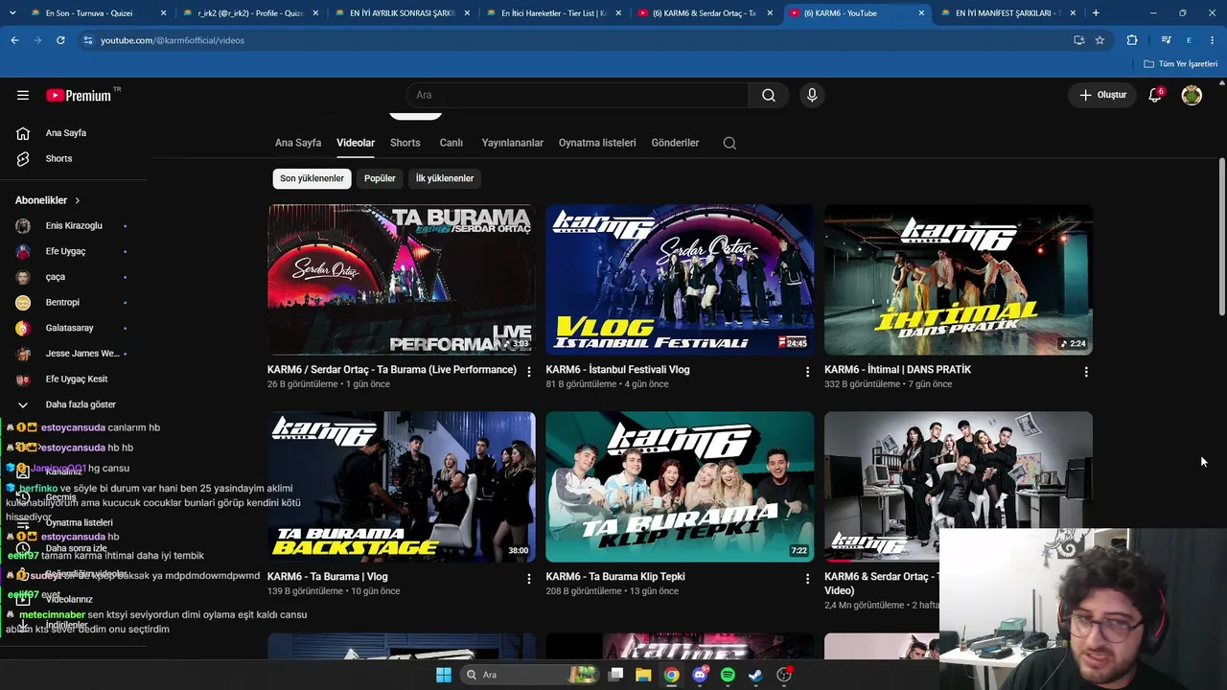Open options for Ta Burama Live Performance video
The width and height of the screenshot is (1227, 690).
click(x=529, y=372)
